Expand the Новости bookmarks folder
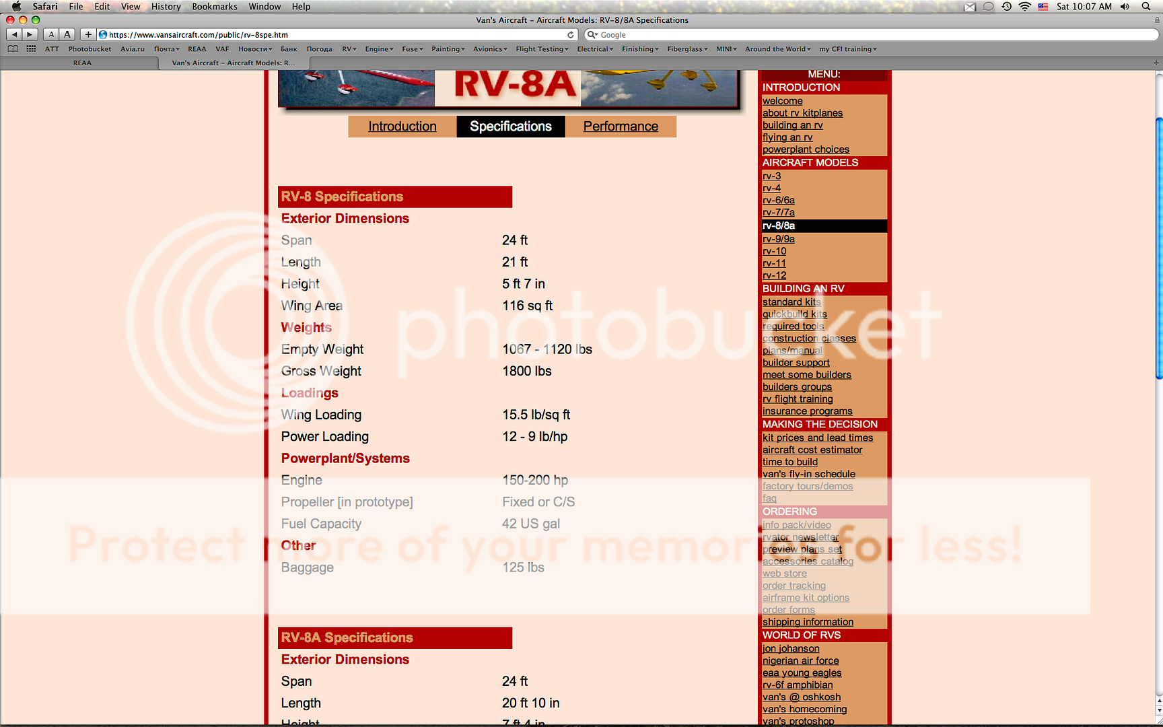Image resolution: width=1163 pixels, height=727 pixels. (x=255, y=49)
